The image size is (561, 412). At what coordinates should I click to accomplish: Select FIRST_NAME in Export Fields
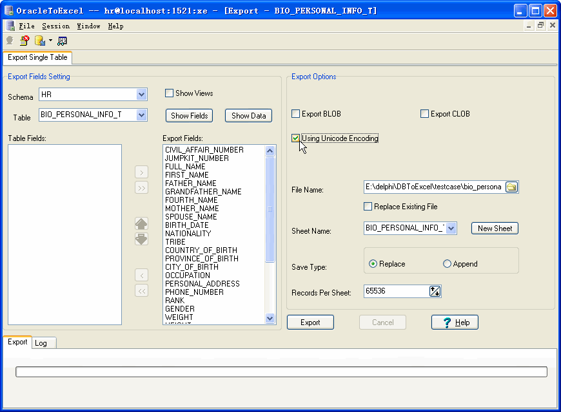point(187,175)
